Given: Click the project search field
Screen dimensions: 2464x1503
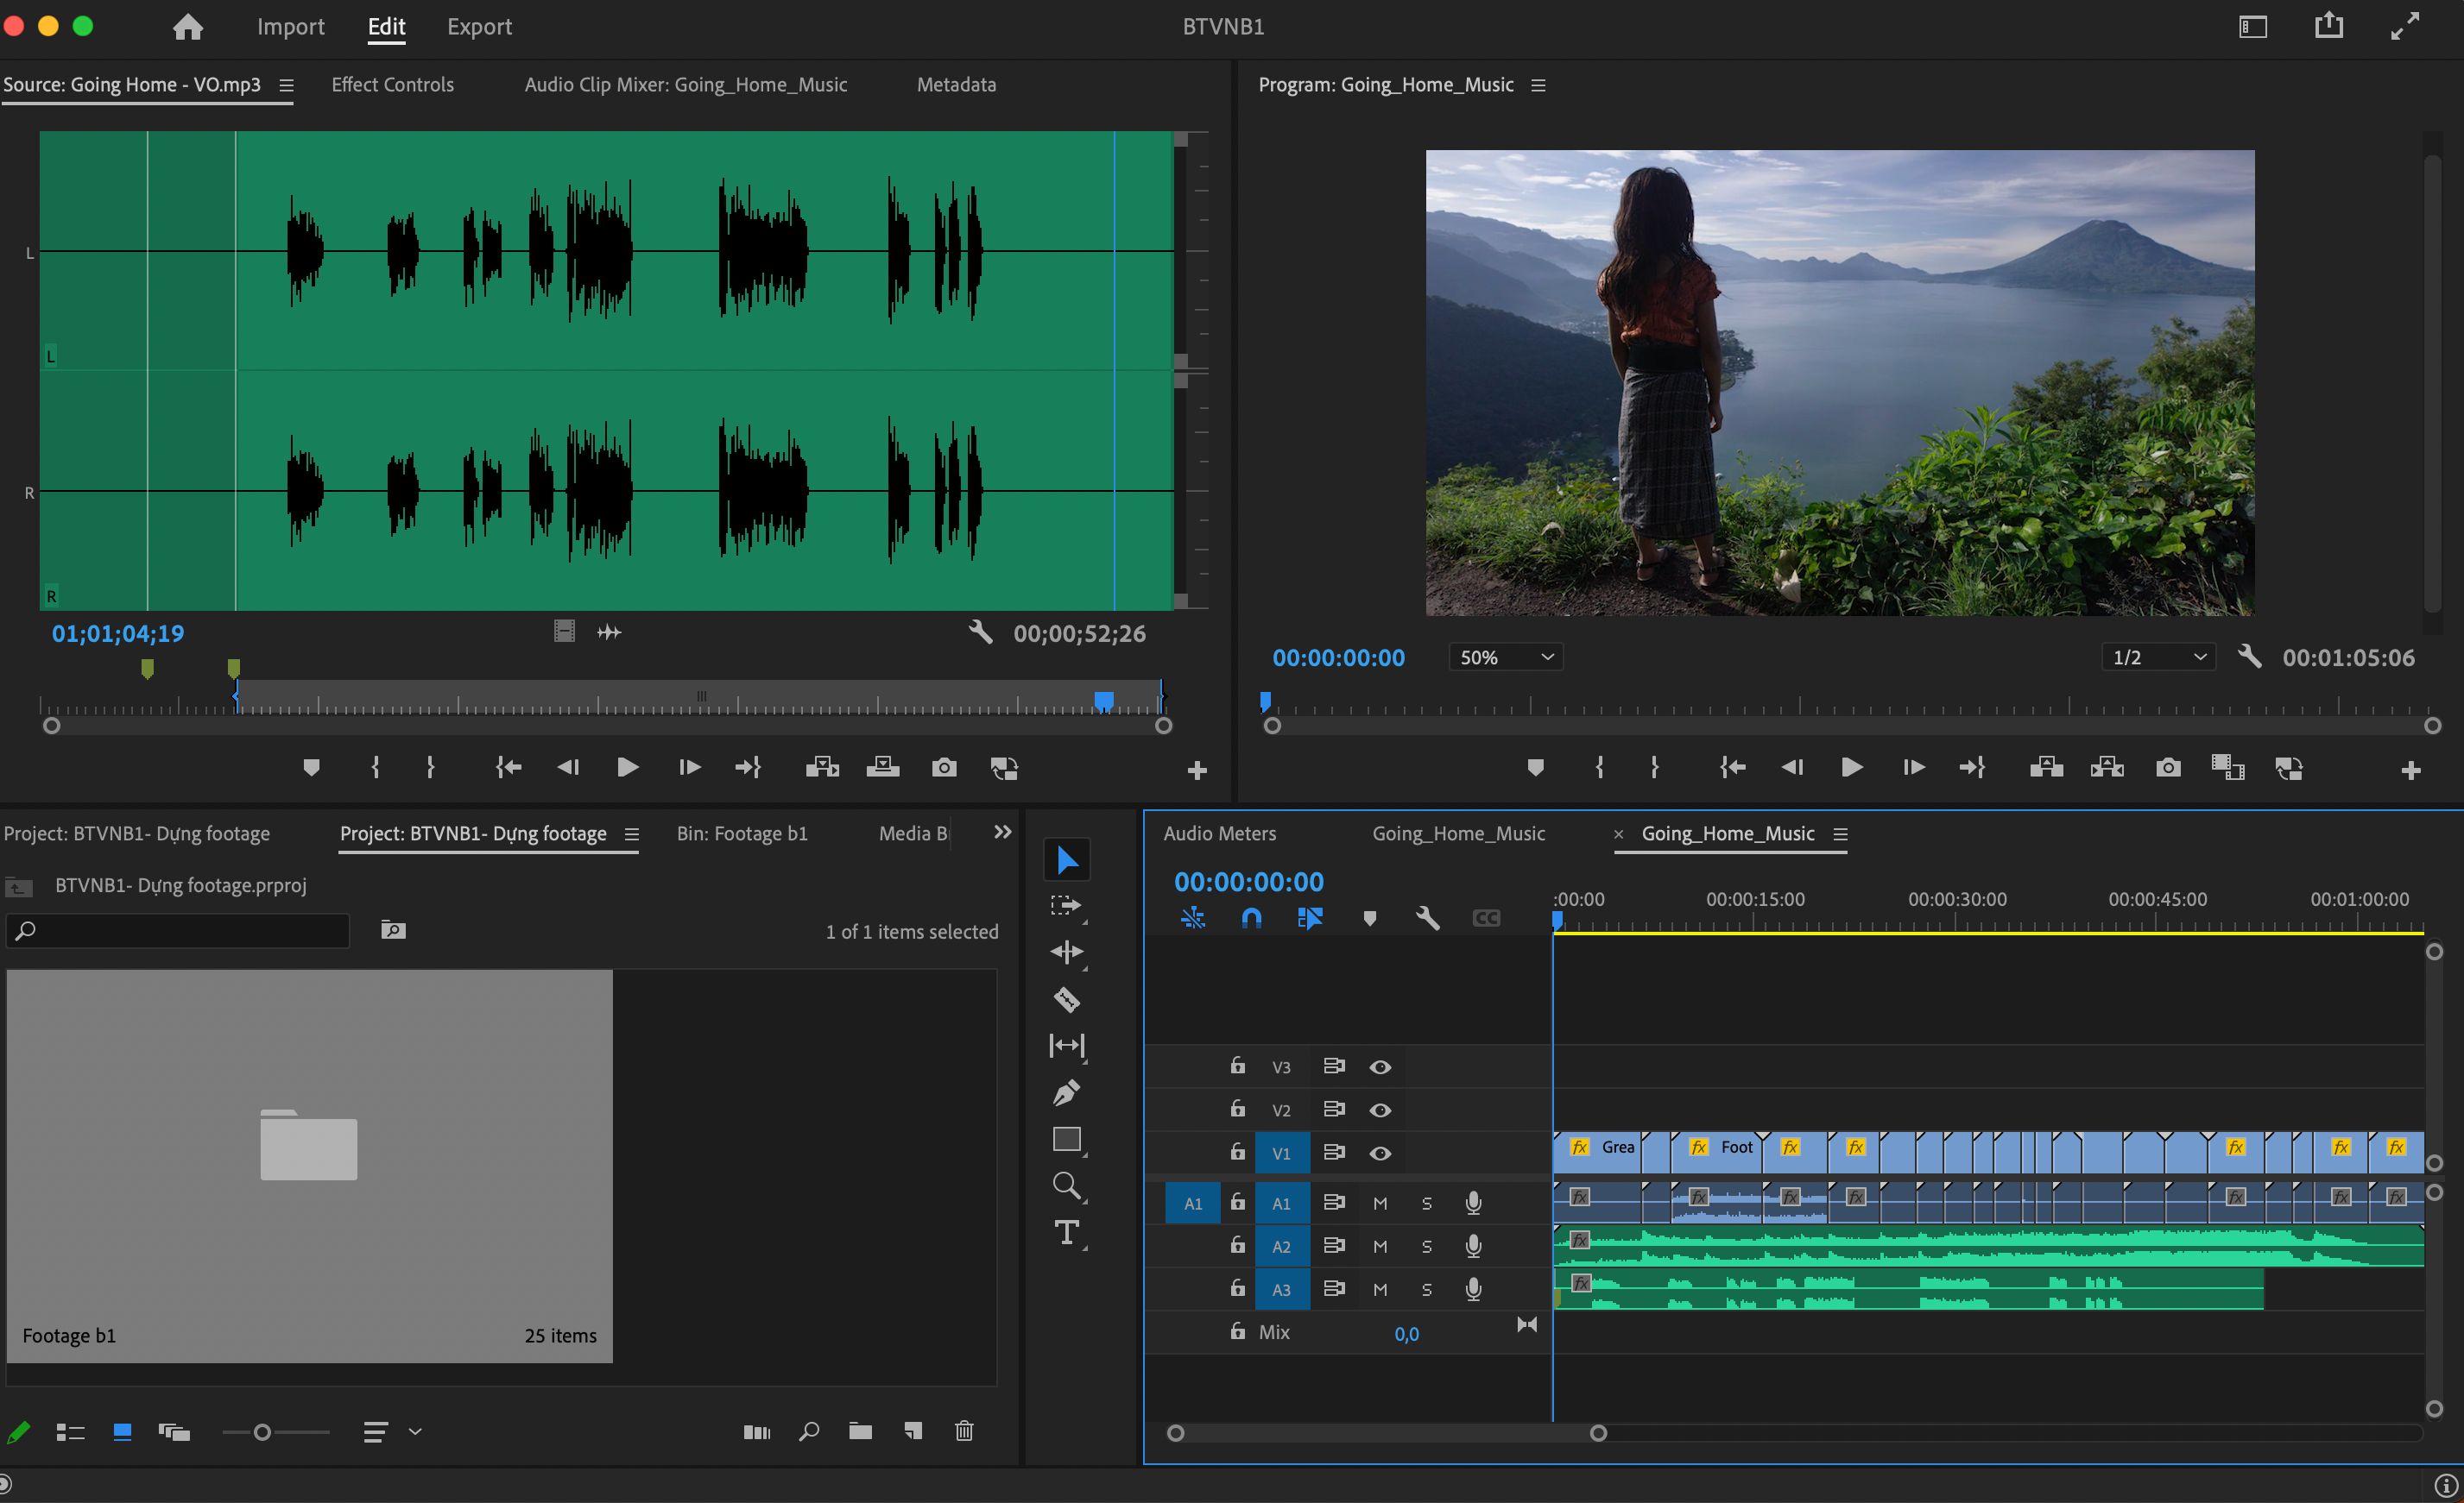Looking at the screenshot, I should coord(178,930).
